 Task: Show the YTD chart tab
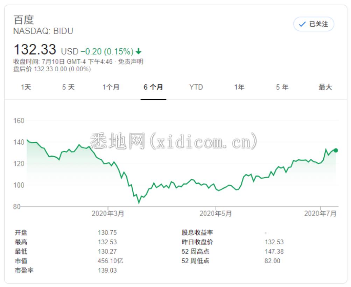click(196, 87)
